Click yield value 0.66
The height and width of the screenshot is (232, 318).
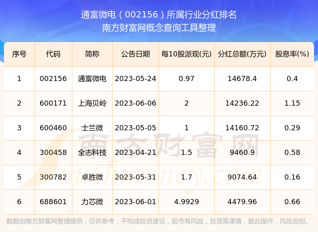coord(292,202)
